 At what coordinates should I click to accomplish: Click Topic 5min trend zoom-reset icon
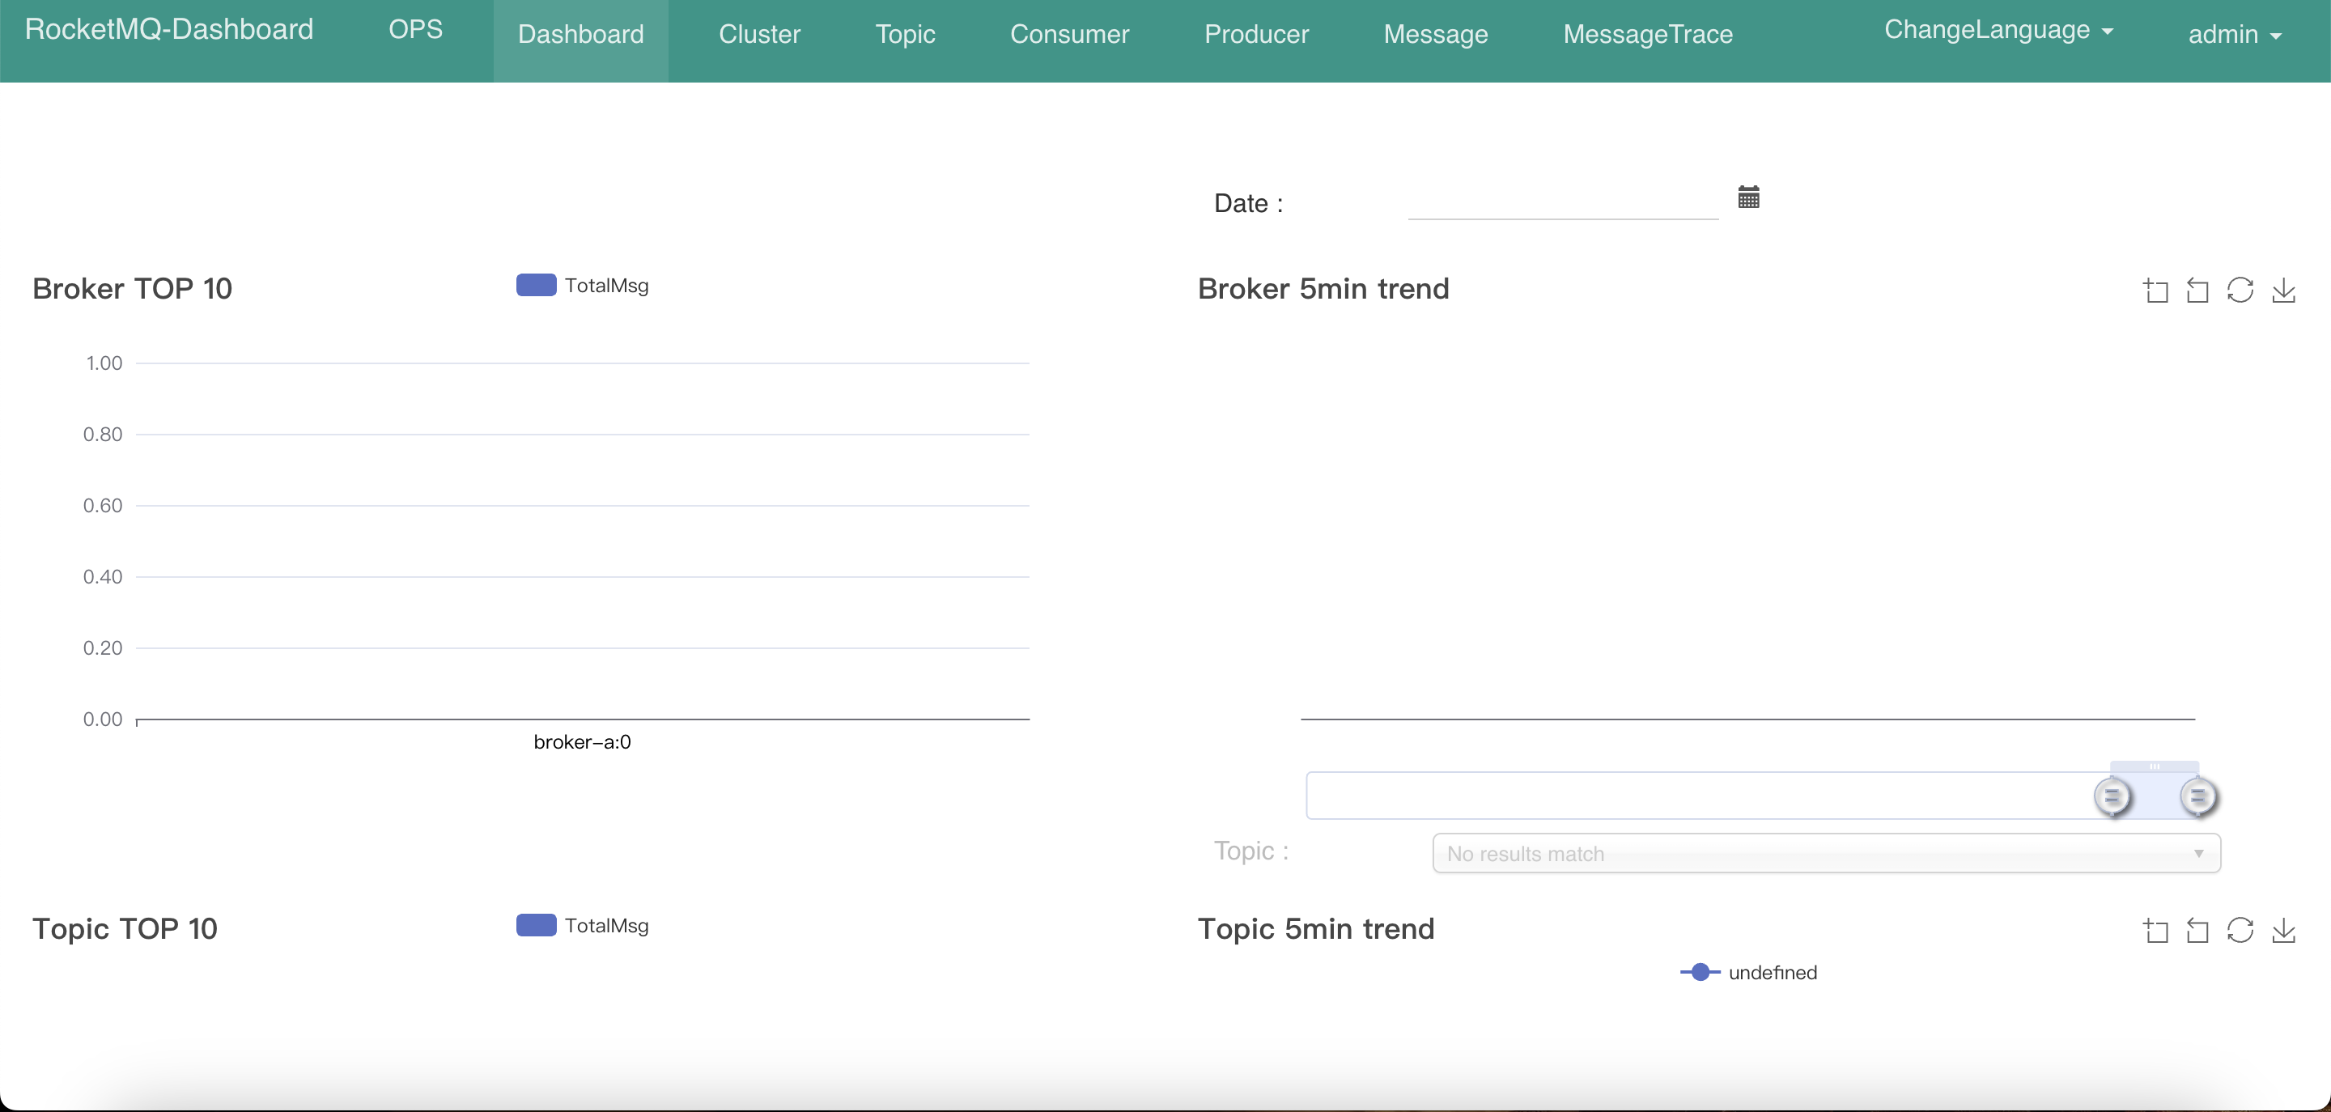pos(2197,930)
